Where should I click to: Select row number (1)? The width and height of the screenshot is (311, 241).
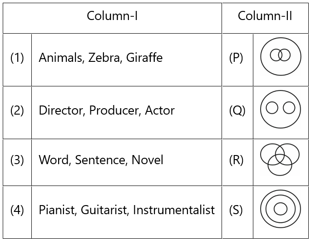(17, 58)
